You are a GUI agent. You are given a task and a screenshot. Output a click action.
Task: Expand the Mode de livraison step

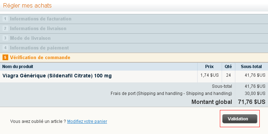[134, 38]
